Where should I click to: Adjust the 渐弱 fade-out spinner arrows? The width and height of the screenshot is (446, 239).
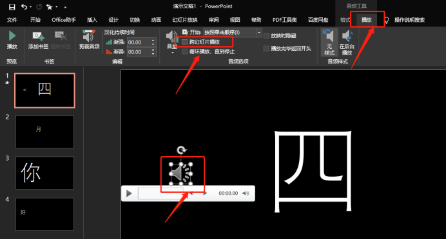coord(153,52)
